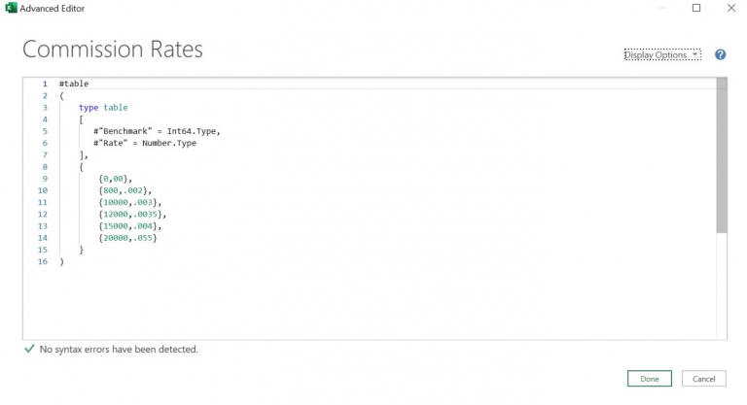Click the green syntax check mark icon
747x405 pixels.
tap(28, 349)
